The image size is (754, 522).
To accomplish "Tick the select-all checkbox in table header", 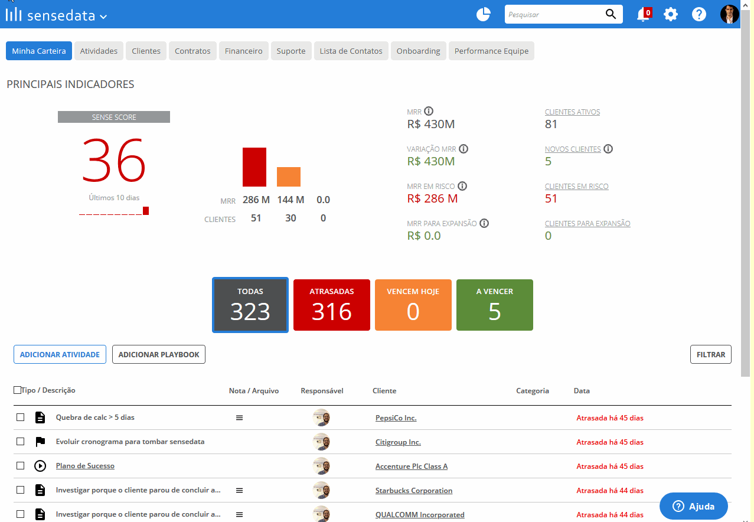I will click(17, 390).
